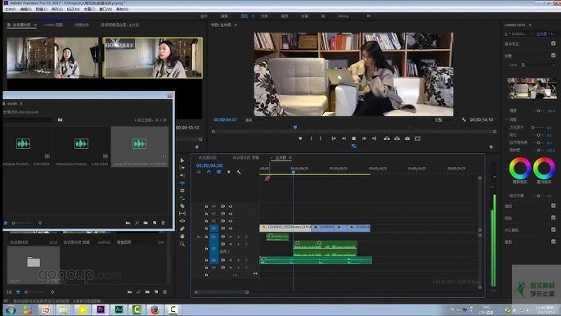Select the Zoom magnifier tool

point(182,244)
